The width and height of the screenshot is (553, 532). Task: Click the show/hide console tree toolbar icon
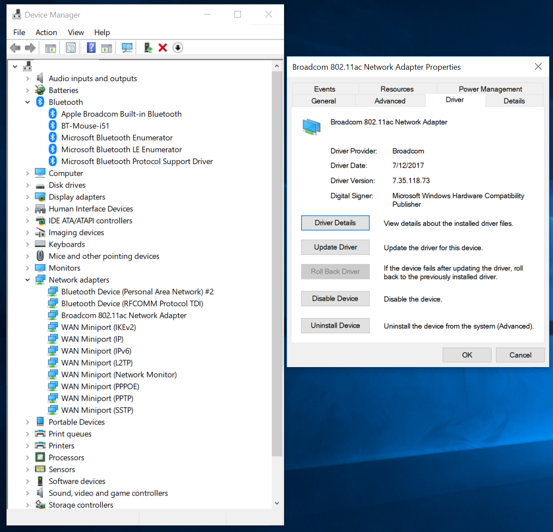point(50,48)
